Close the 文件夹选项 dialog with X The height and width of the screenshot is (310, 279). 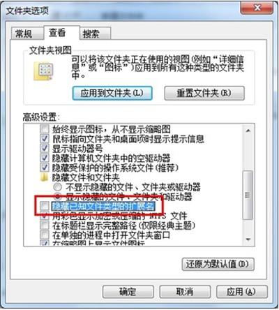click(257, 8)
